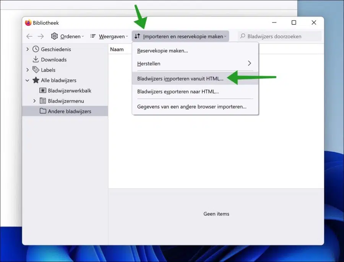Select Bladwijzers exporteren naar HTML…
344x262 pixels.
click(x=195, y=92)
